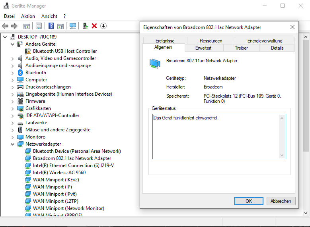Image resolution: width=310 pixels, height=227 pixels.
Task: Switch to the Ressourcen tab
Action: click(x=211, y=41)
